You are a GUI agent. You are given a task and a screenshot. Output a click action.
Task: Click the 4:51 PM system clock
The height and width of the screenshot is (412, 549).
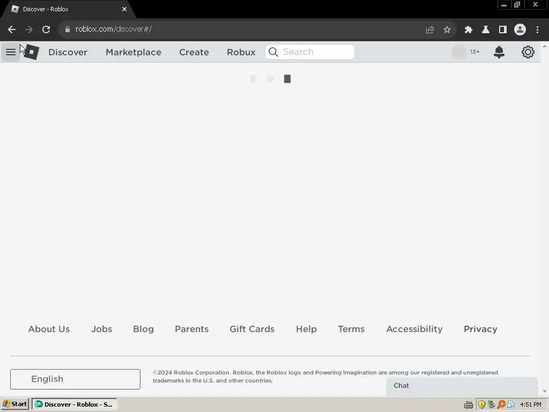point(530,404)
